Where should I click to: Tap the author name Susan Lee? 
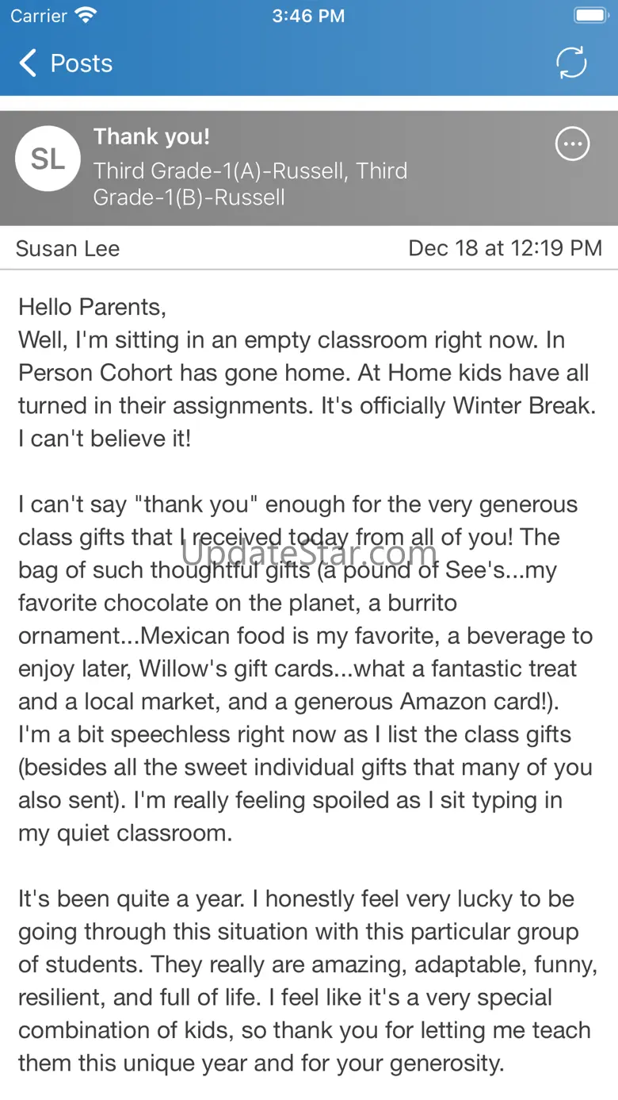(67, 248)
